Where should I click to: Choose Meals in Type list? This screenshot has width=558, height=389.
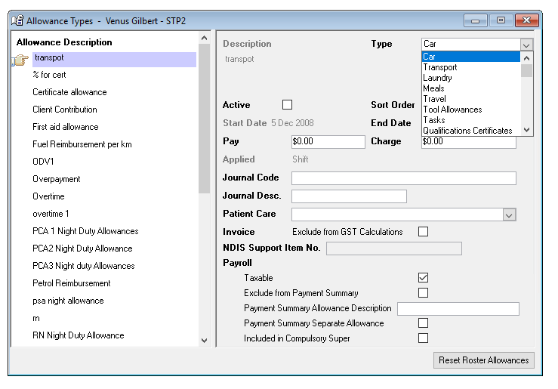point(471,88)
